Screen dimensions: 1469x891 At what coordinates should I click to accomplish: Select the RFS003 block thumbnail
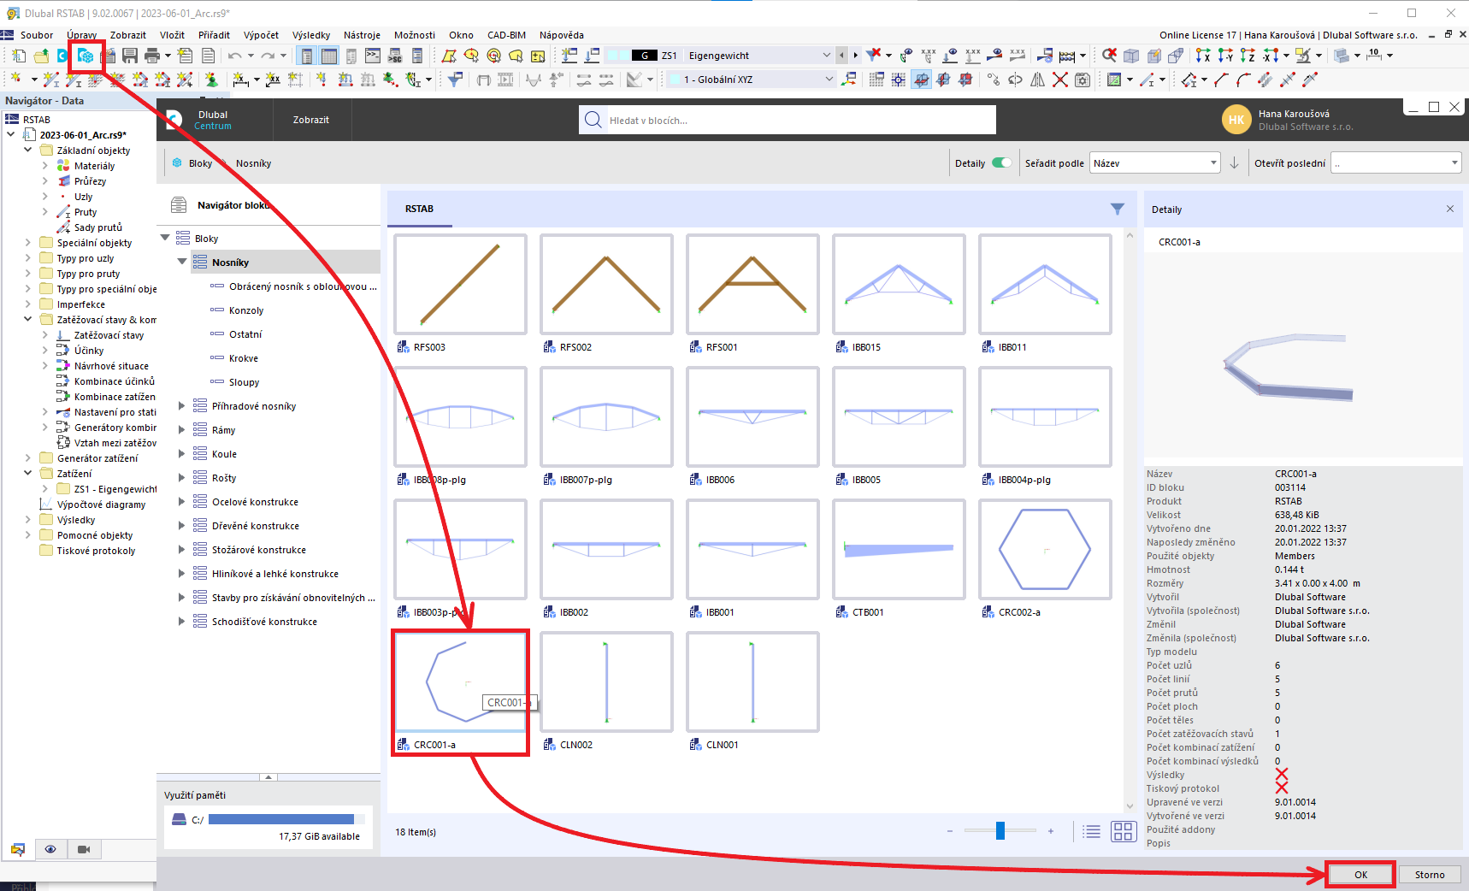pyautogui.click(x=460, y=284)
